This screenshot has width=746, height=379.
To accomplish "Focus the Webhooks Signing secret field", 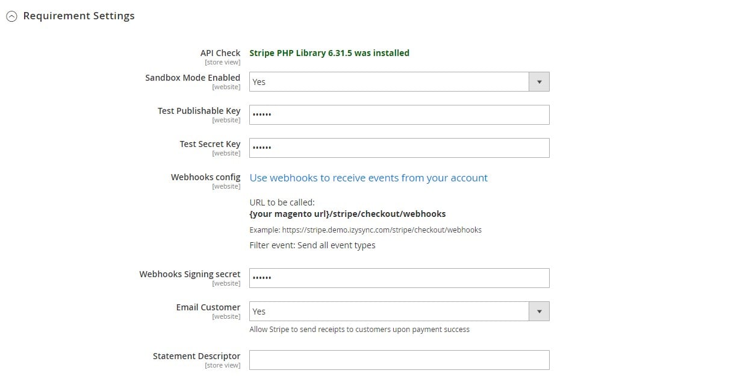I will coord(399,278).
